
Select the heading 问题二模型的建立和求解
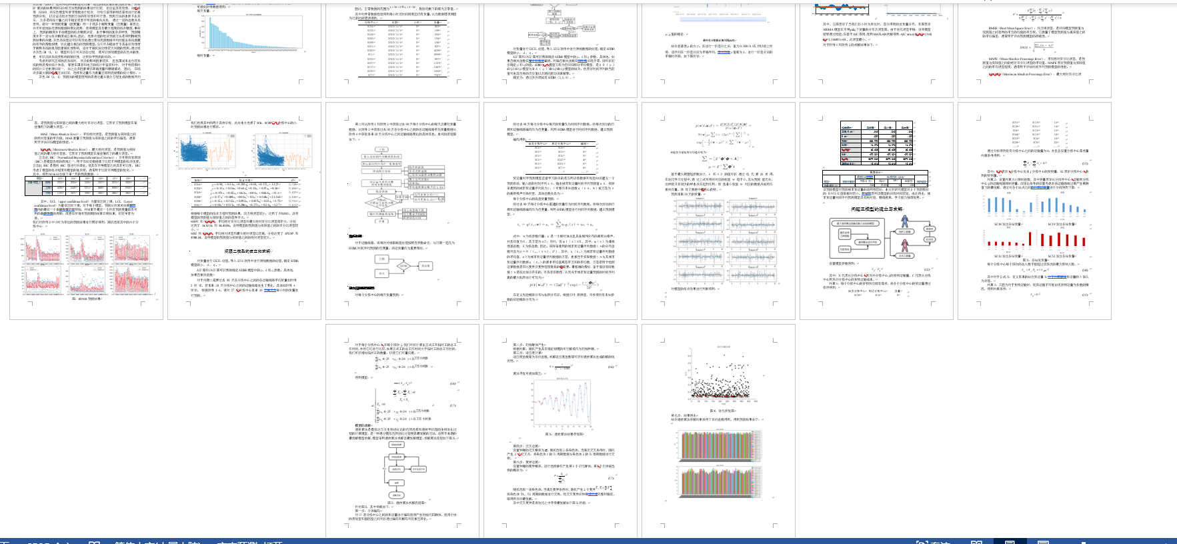[x=247, y=251]
